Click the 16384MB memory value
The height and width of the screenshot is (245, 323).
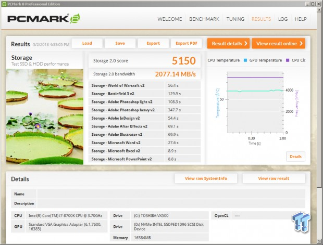tap(142, 238)
